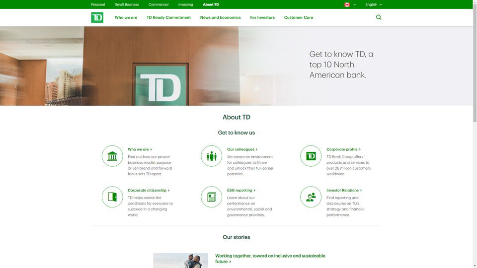This screenshot has height=268, width=477.
Task: Click the 'Get to know TD' hero headline
Action: click(341, 65)
